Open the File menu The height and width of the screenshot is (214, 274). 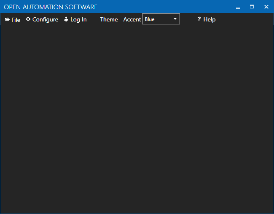click(x=16, y=20)
